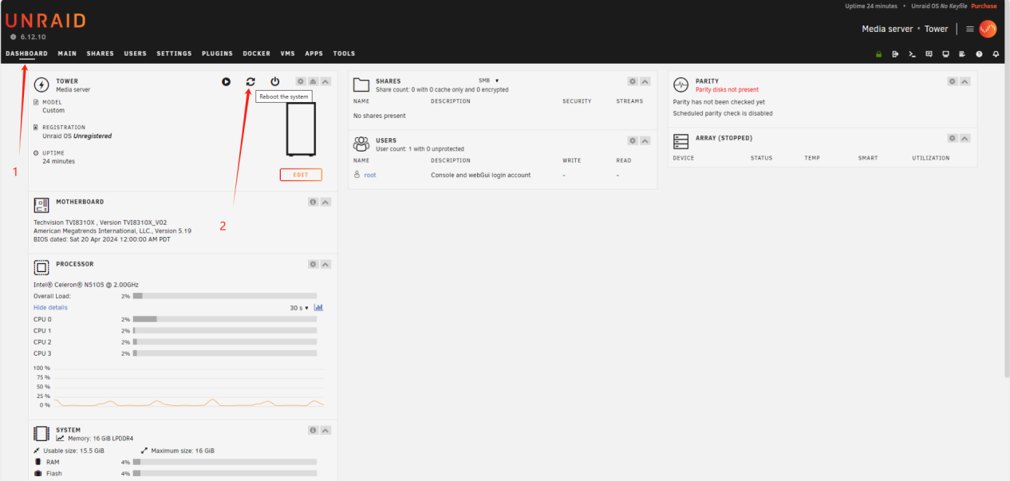Click the UNRAID logo
This screenshot has height=481, width=1010.
tap(45, 22)
